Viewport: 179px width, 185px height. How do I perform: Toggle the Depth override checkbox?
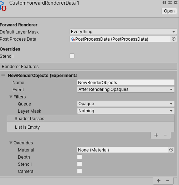click(x=80, y=157)
